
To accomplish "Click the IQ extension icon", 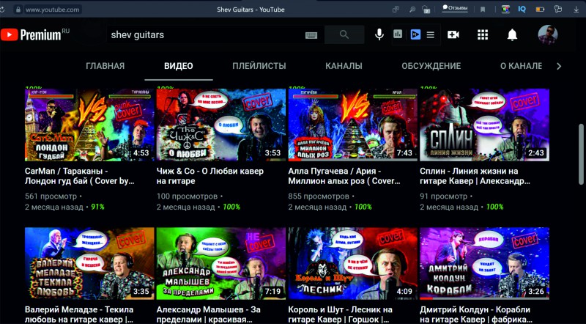I will coord(522,10).
